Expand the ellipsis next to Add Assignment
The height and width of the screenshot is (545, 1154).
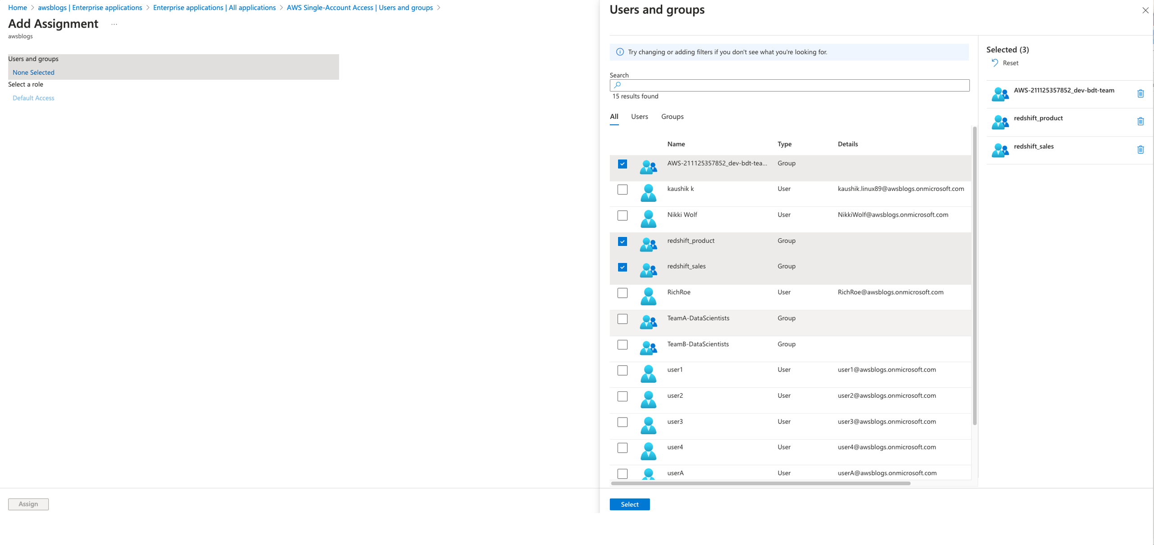coord(114,24)
